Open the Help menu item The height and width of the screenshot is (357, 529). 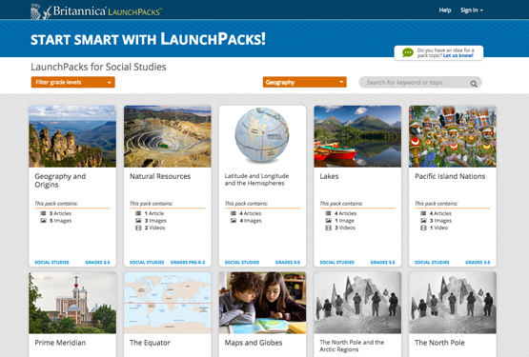(445, 10)
